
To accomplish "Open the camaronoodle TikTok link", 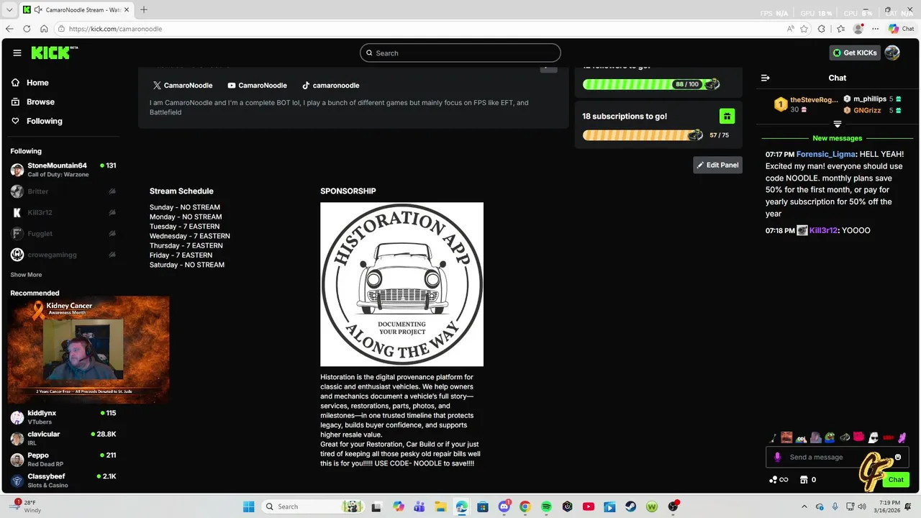I will (x=330, y=85).
